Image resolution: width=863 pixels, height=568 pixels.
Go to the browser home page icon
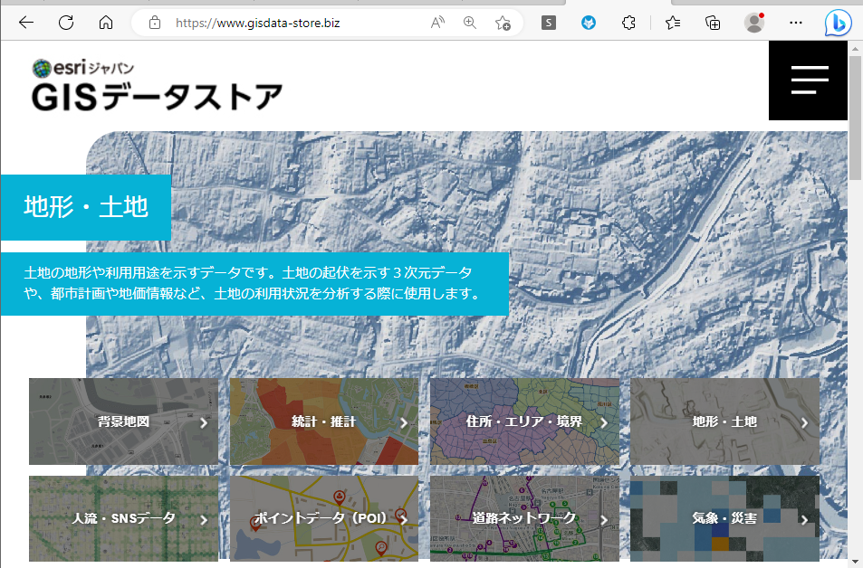click(106, 23)
